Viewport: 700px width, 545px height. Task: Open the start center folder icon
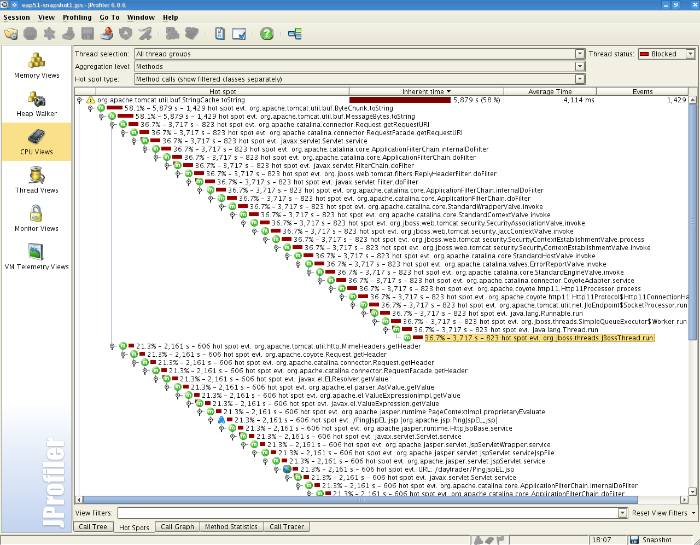[11, 34]
